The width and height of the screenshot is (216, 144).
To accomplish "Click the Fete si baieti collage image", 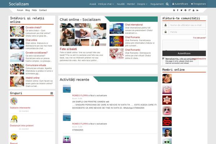I will tap(83, 35).
